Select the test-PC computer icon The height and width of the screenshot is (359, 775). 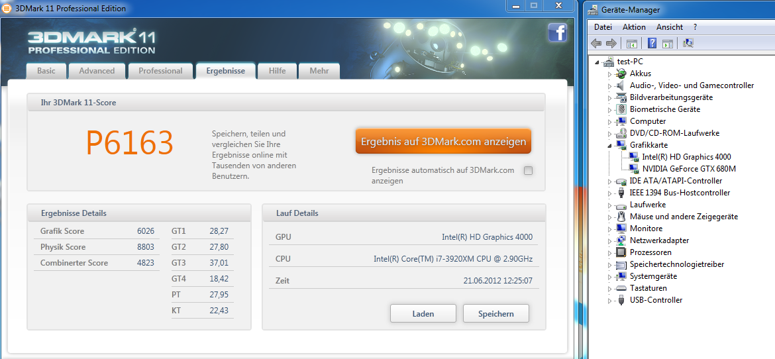(x=609, y=62)
